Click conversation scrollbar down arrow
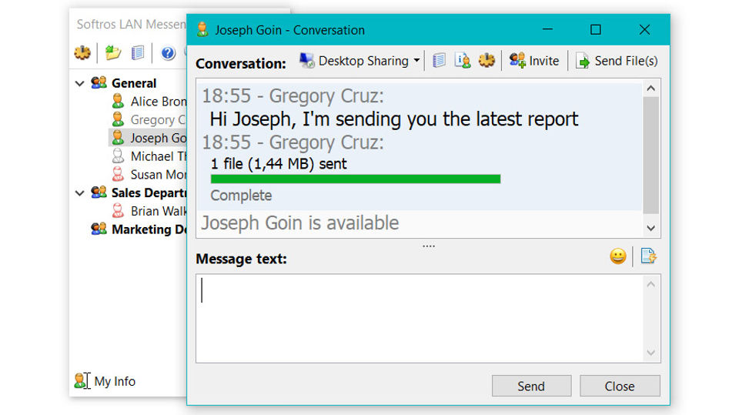 [651, 228]
